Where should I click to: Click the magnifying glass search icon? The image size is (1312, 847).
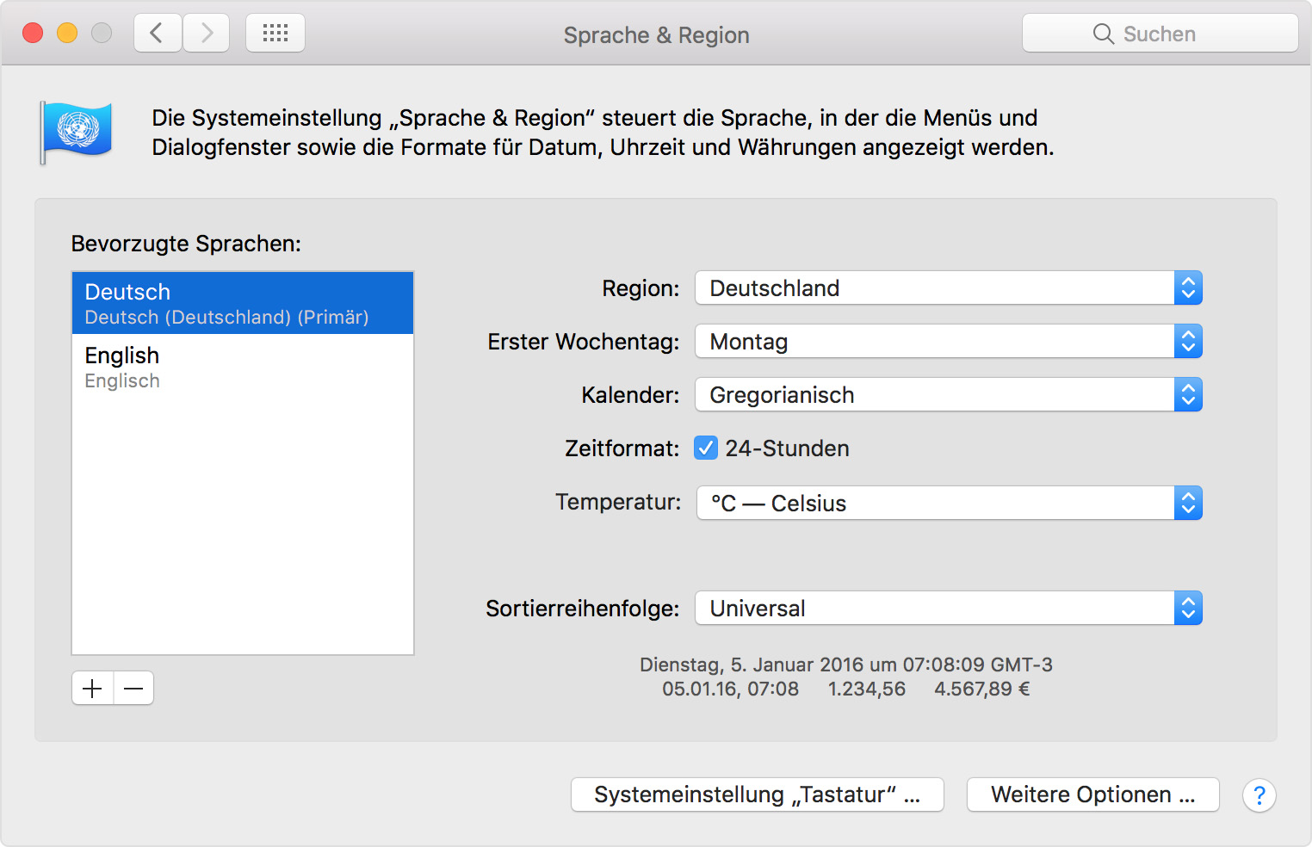(1103, 34)
